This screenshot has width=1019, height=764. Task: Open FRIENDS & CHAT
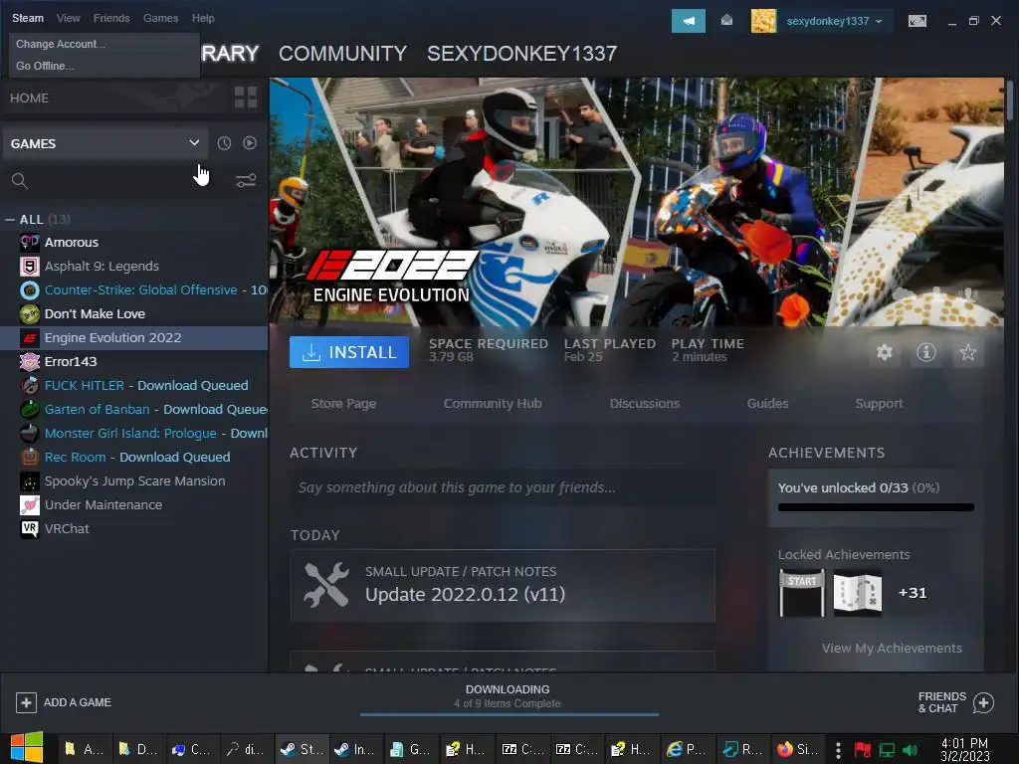pos(955,702)
